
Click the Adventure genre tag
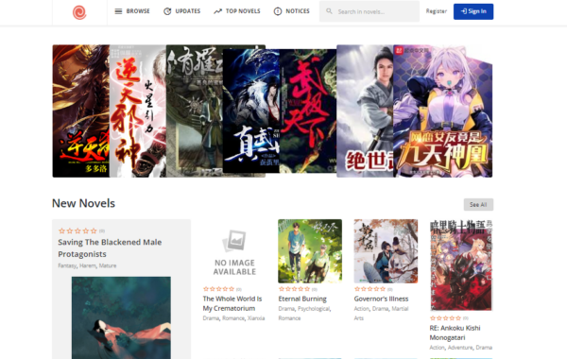tap(460, 348)
